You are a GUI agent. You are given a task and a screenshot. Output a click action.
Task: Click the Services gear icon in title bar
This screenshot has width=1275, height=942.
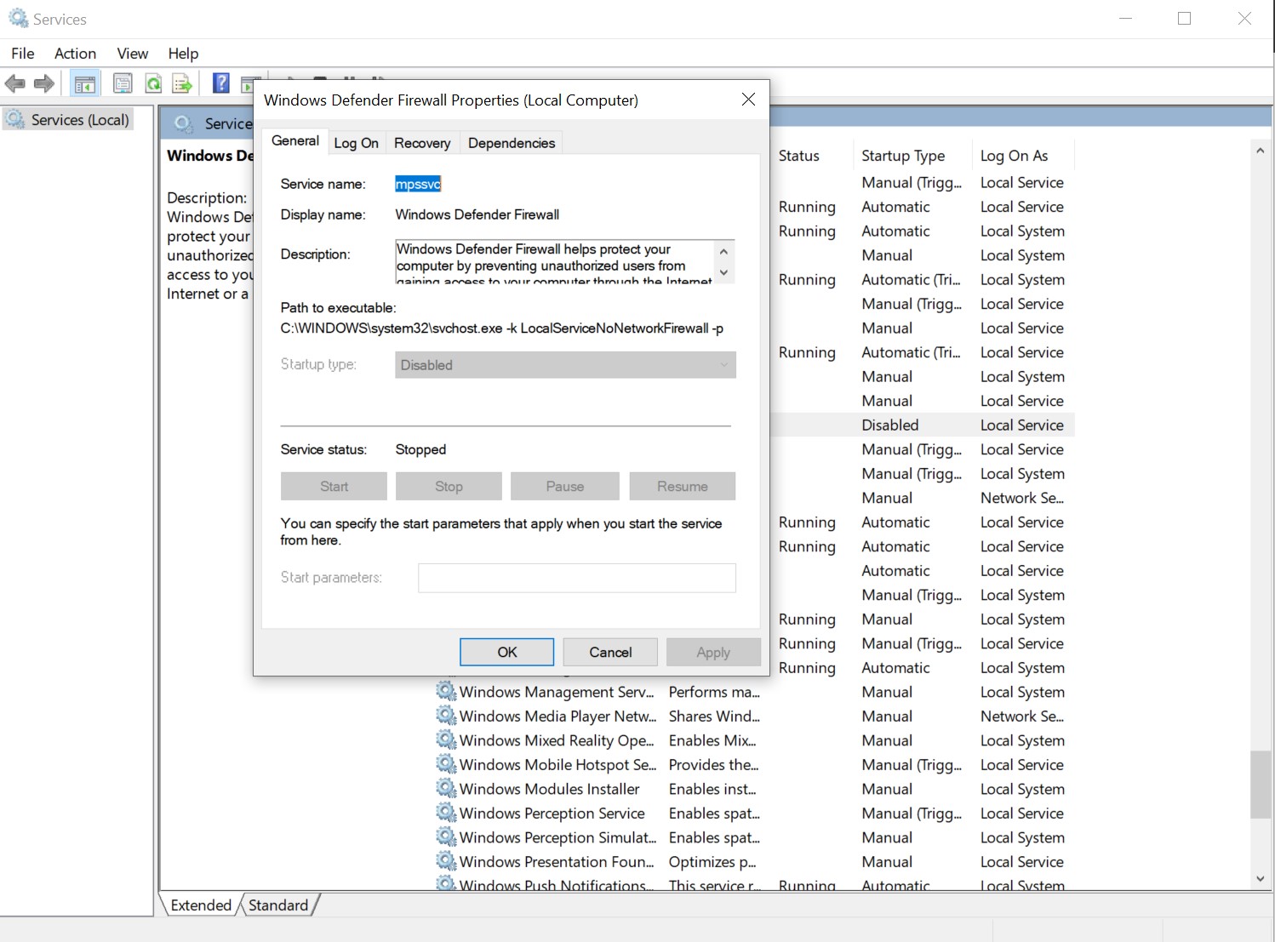(18, 18)
